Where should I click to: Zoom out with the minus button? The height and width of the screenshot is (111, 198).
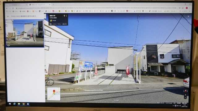[185, 97]
